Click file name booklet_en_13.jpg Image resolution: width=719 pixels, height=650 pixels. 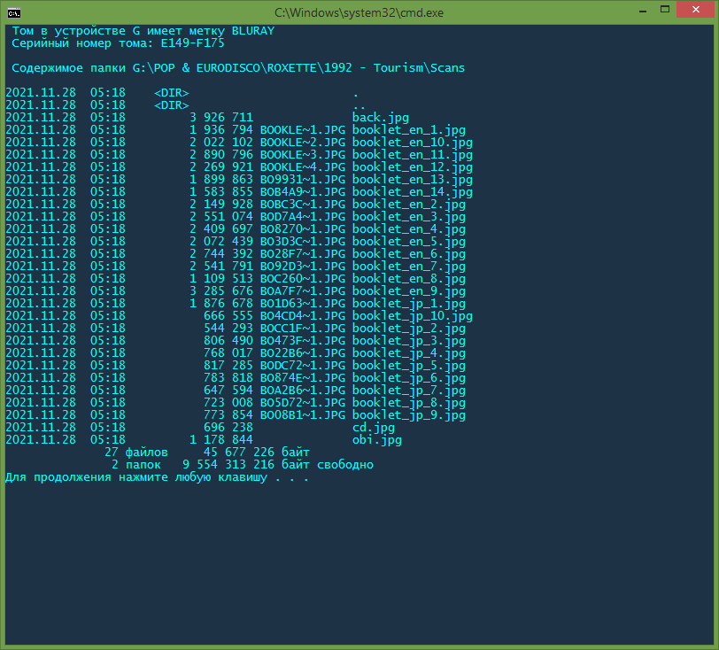413,180
